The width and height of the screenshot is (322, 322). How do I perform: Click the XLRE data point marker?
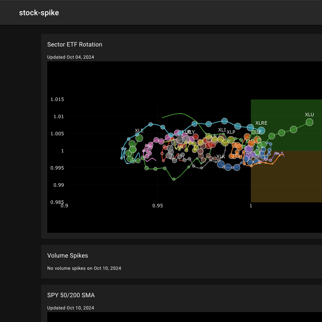pyautogui.click(x=261, y=130)
